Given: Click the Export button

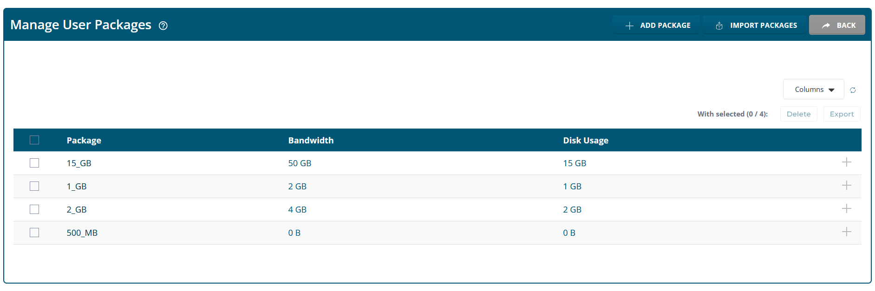Looking at the screenshot, I should point(842,114).
